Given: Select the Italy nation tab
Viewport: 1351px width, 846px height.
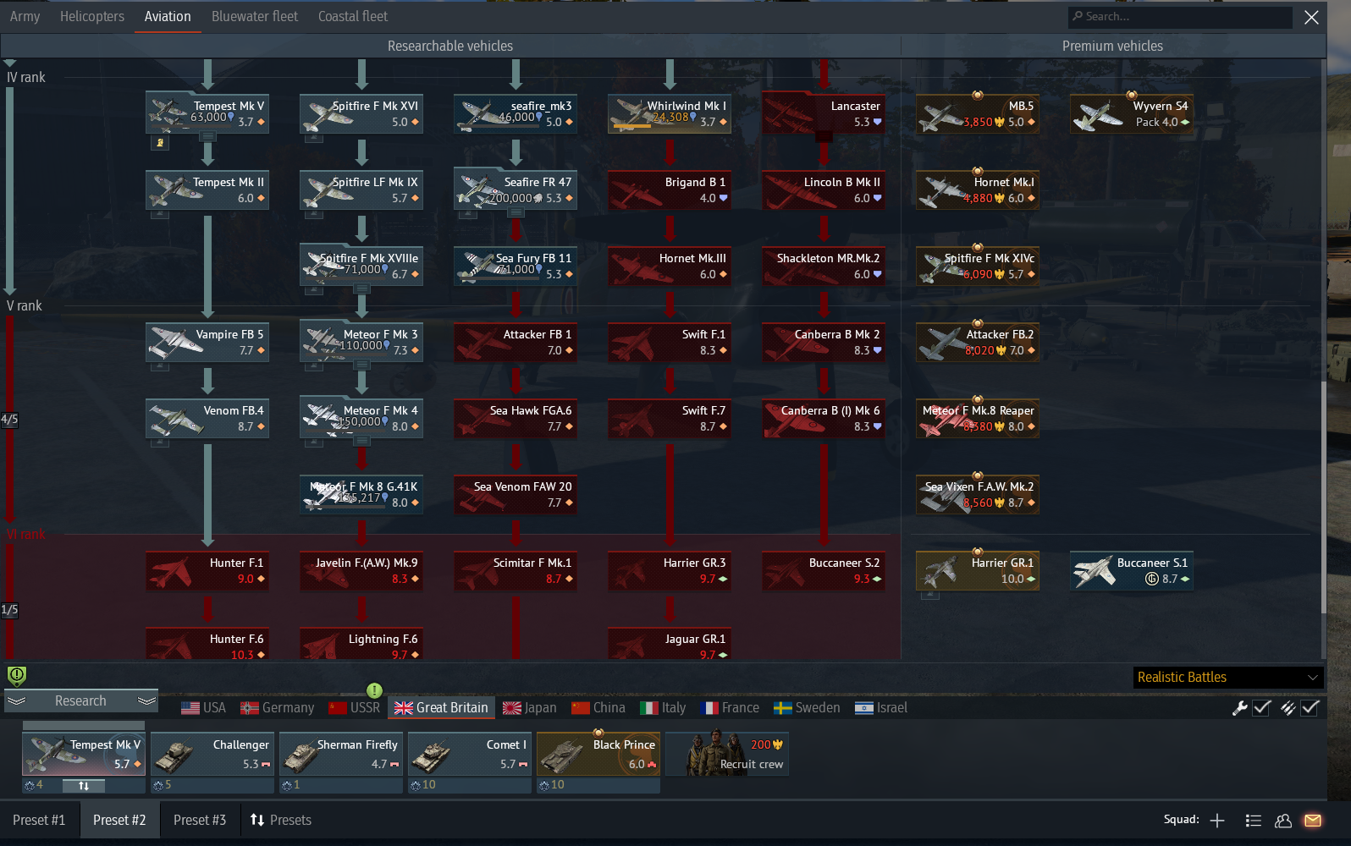Looking at the screenshot, I should (664, 708).
